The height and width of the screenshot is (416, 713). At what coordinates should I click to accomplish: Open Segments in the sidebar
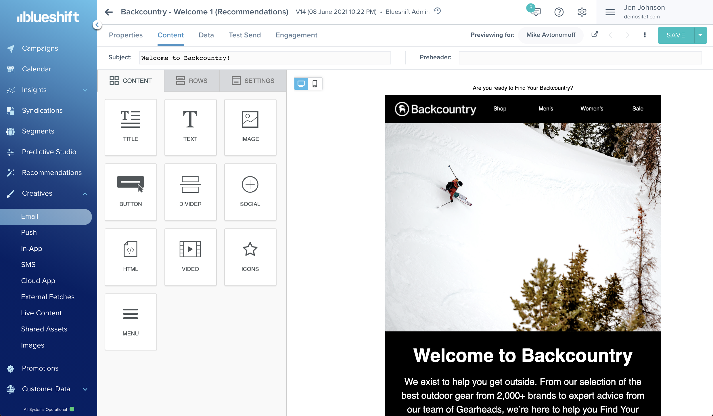click(38, 131)
